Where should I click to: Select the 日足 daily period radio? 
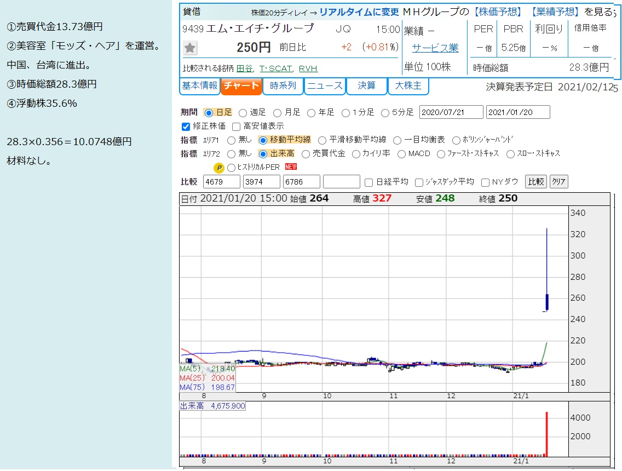209,113
